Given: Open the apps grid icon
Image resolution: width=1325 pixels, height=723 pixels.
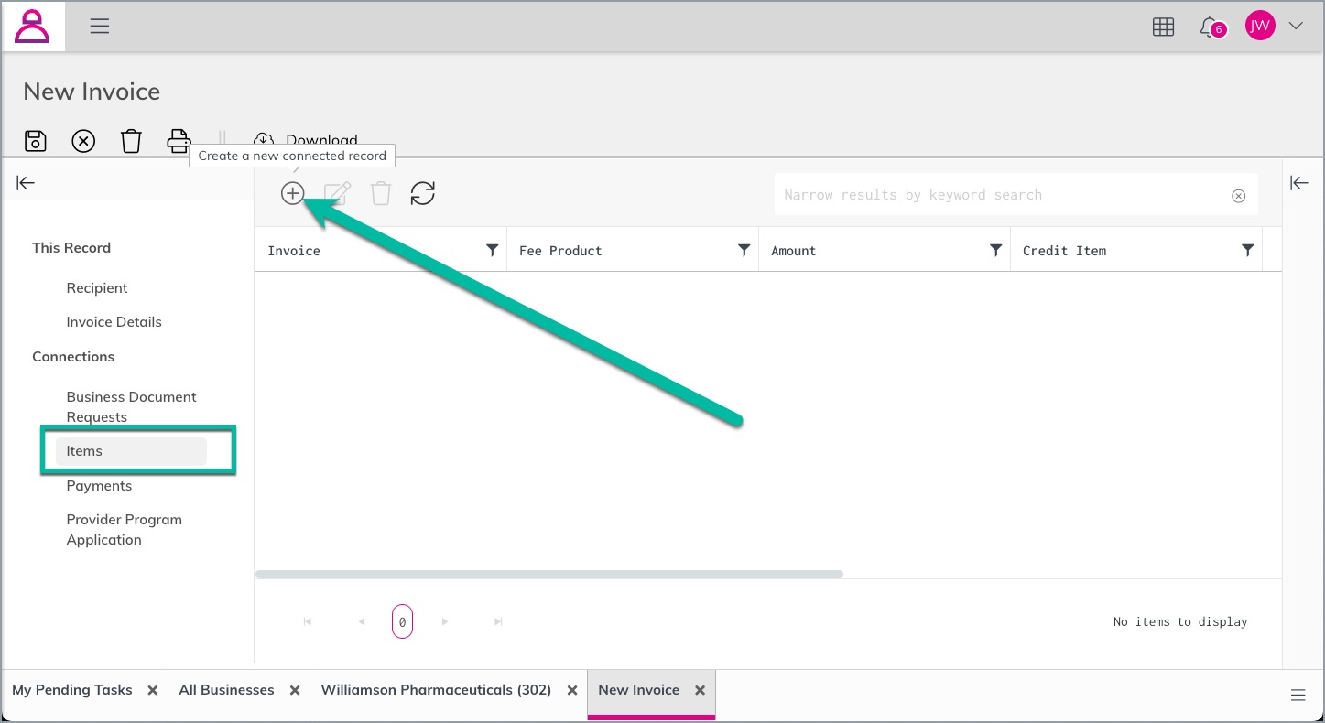Looking at the screenshot, I should pyautogui.click(x=1163, y=27).
